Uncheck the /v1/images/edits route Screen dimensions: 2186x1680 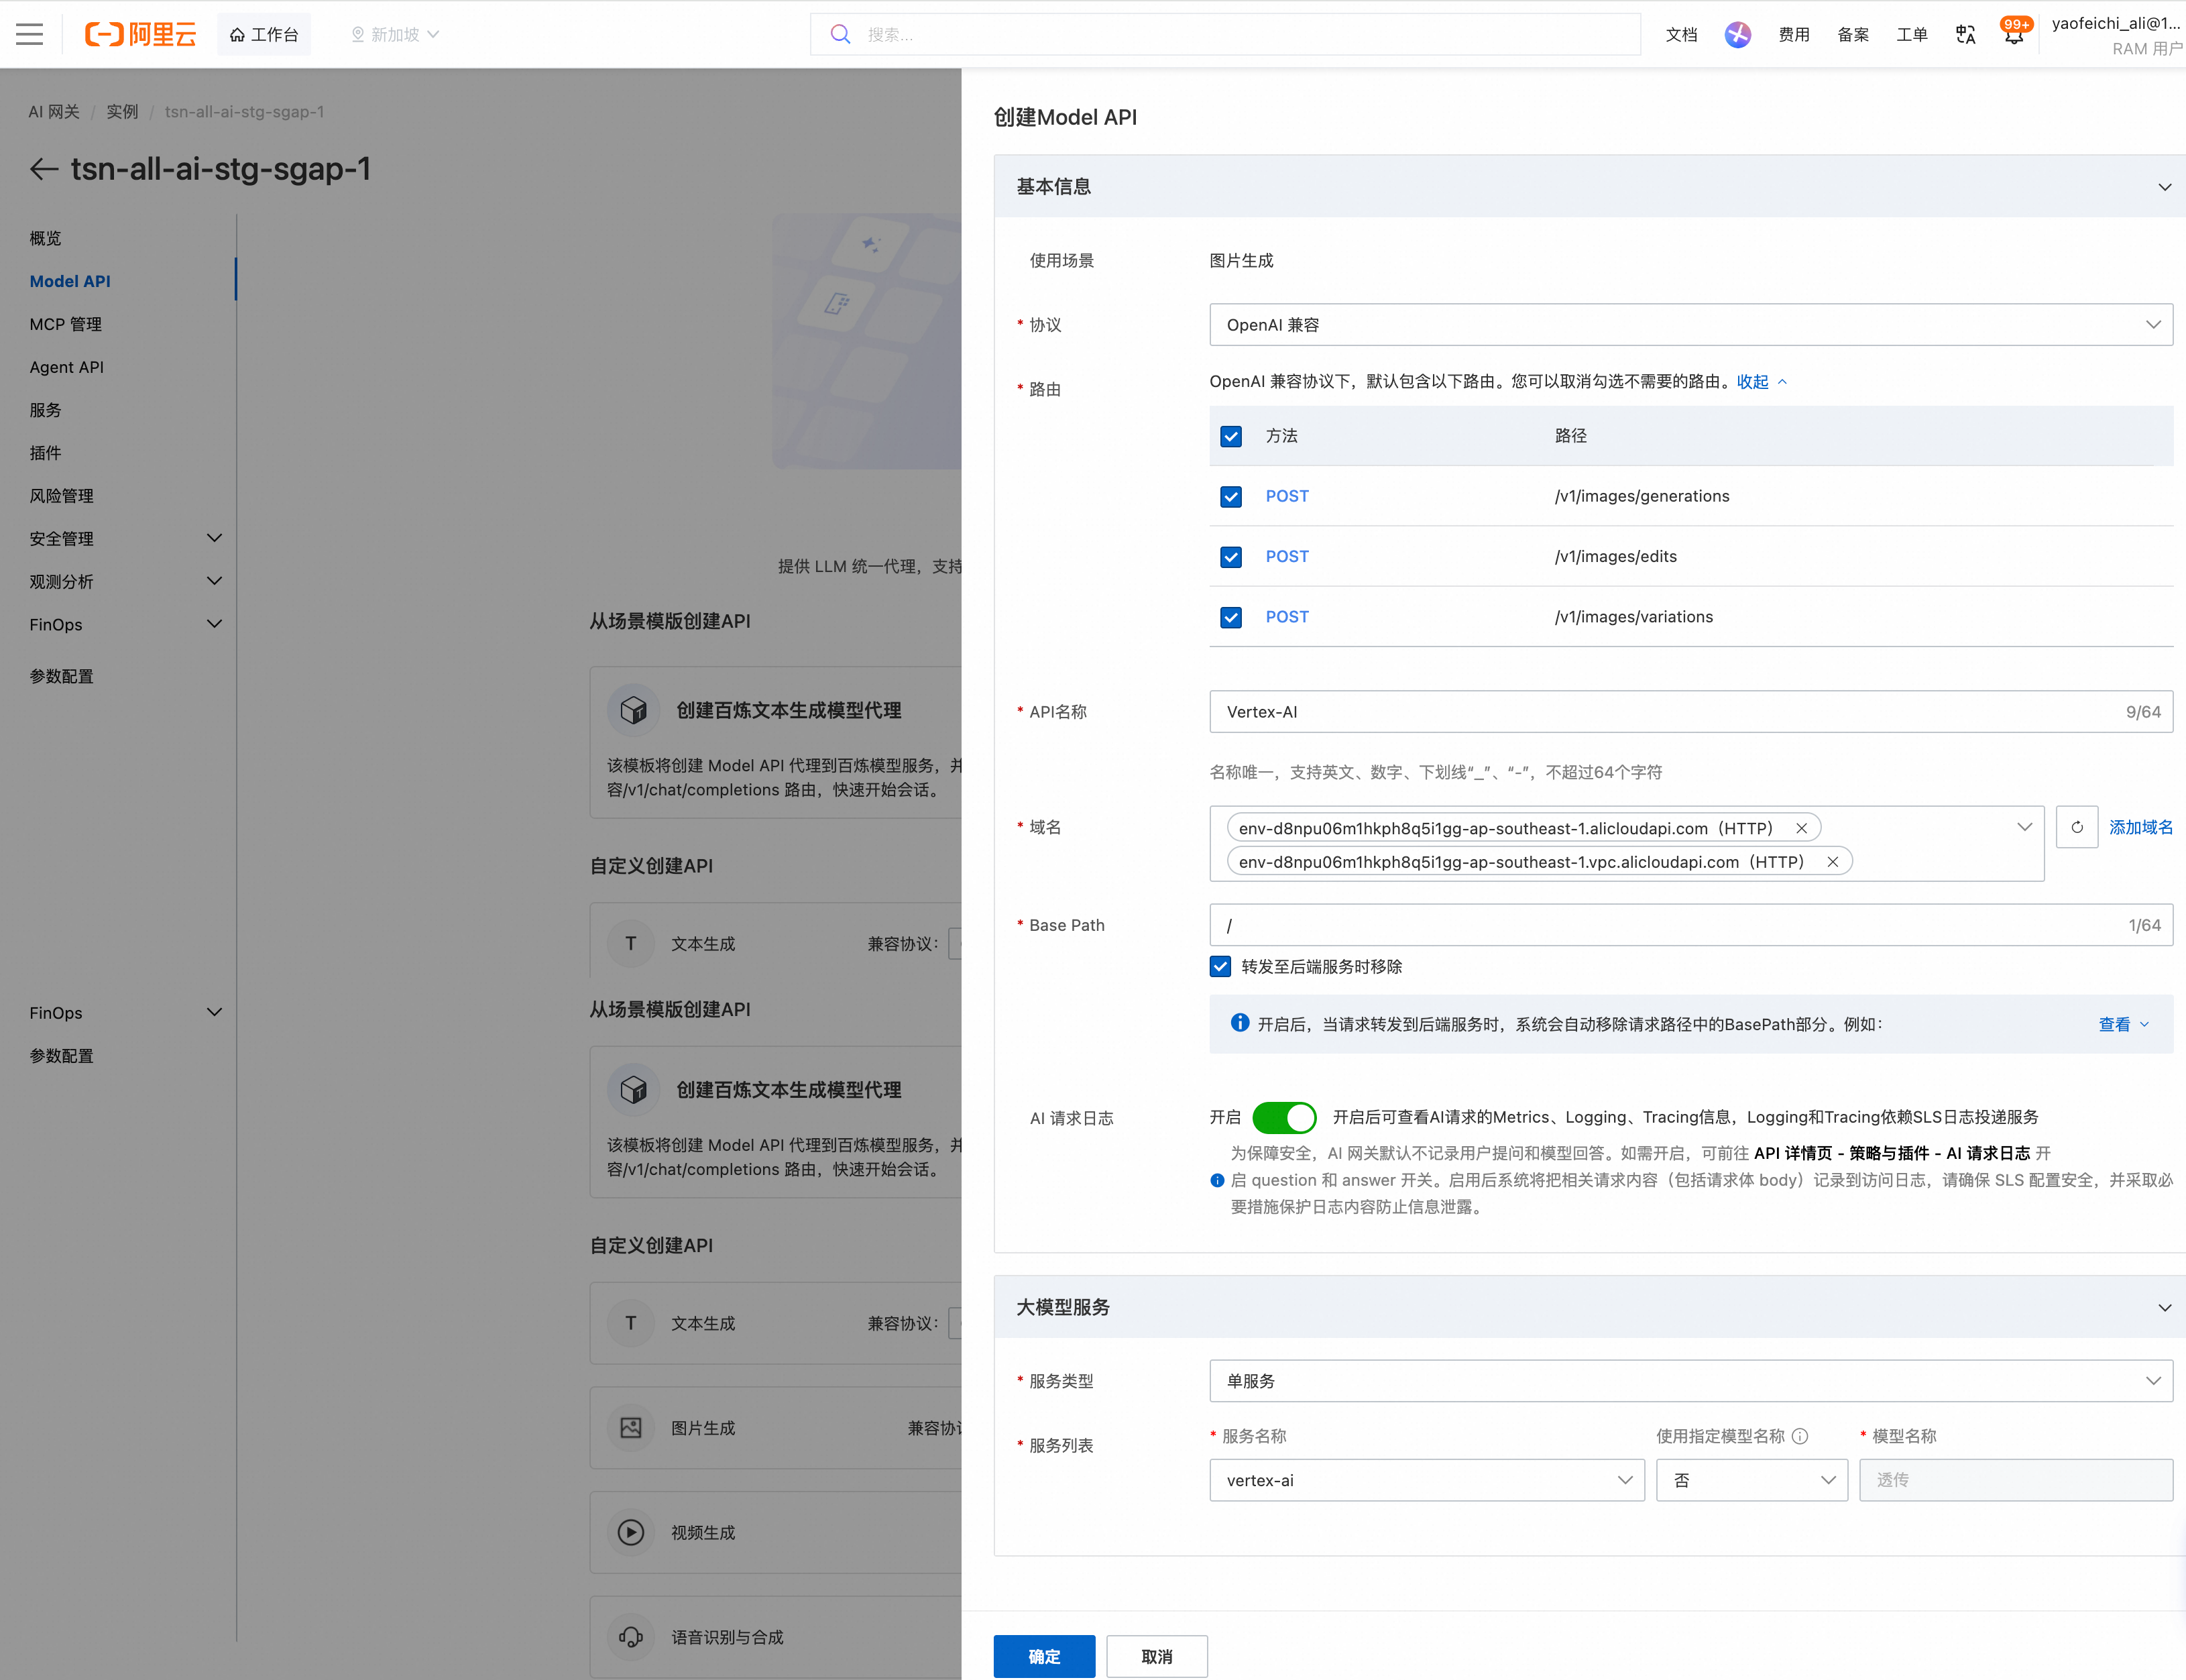1231,557
